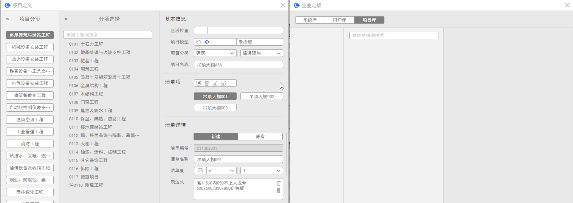
Task: Click the trash icon in 表达式 box
Action: [x=279, y=183]
